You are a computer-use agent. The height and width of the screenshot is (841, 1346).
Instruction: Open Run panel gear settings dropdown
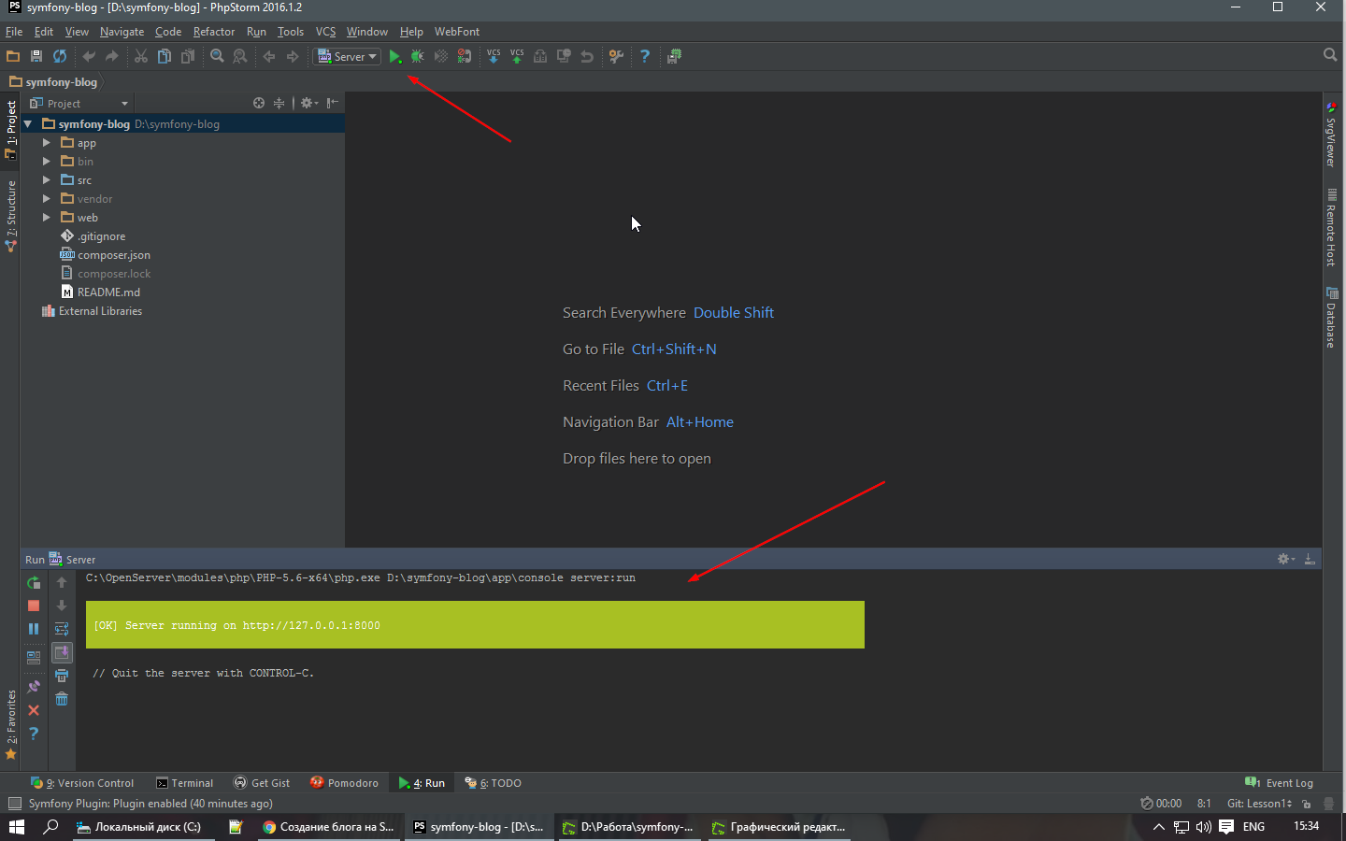click(1286, 559)
